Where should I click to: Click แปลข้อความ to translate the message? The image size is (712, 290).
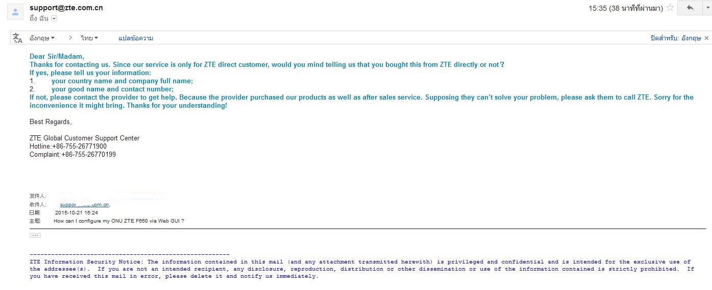pyautogui.click(x=136, y=38)
